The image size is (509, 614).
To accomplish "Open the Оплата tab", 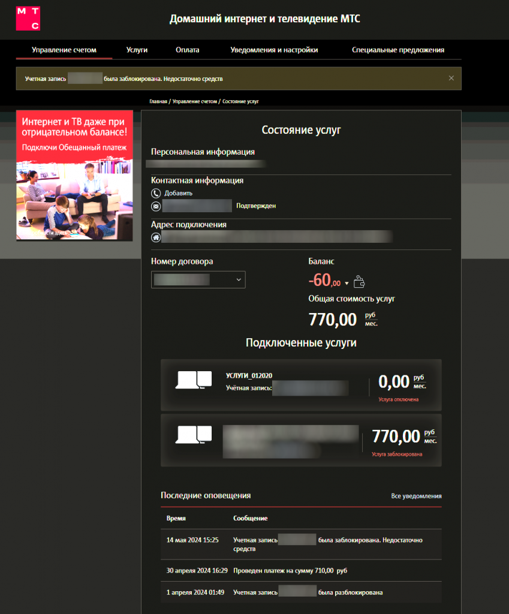I will [188, 50].
